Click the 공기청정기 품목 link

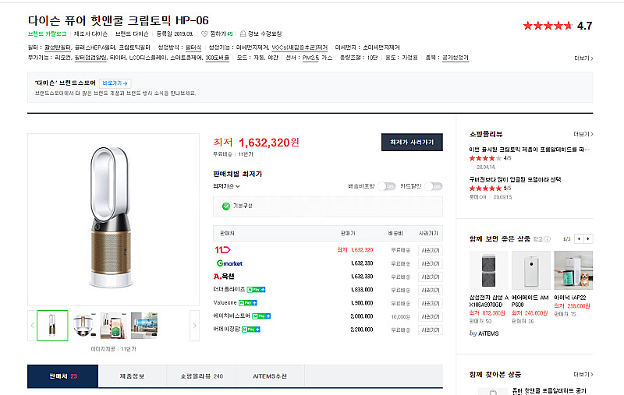point(456,58)
